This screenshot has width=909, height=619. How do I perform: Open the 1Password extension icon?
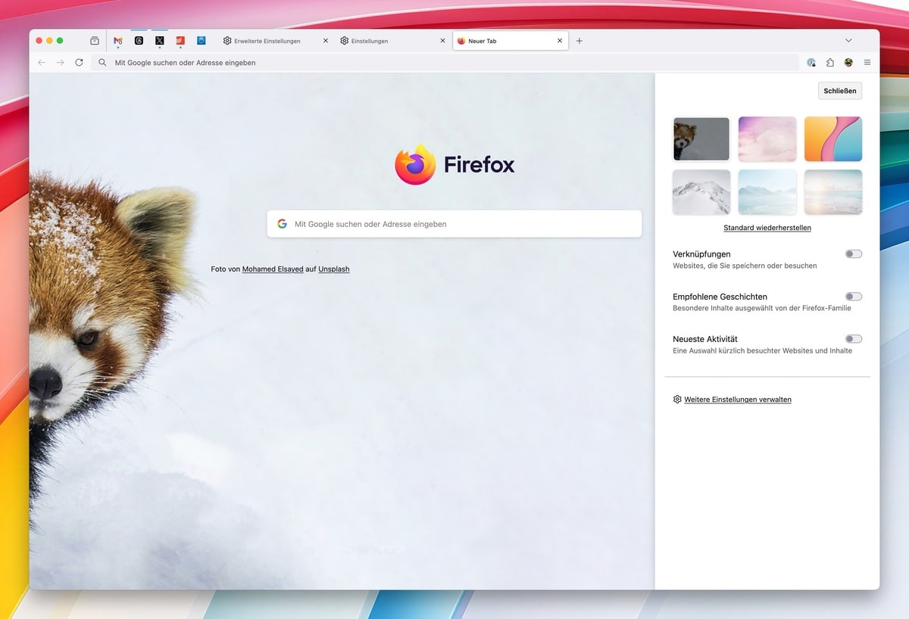[811, 62]
